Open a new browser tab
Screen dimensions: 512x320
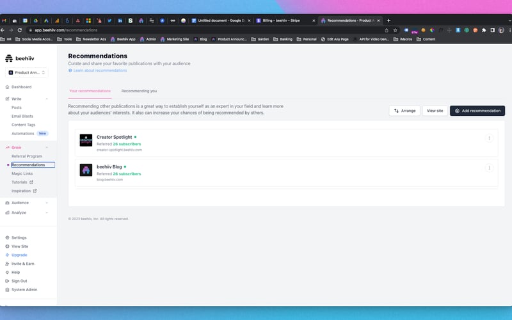[x=388, y=20]
